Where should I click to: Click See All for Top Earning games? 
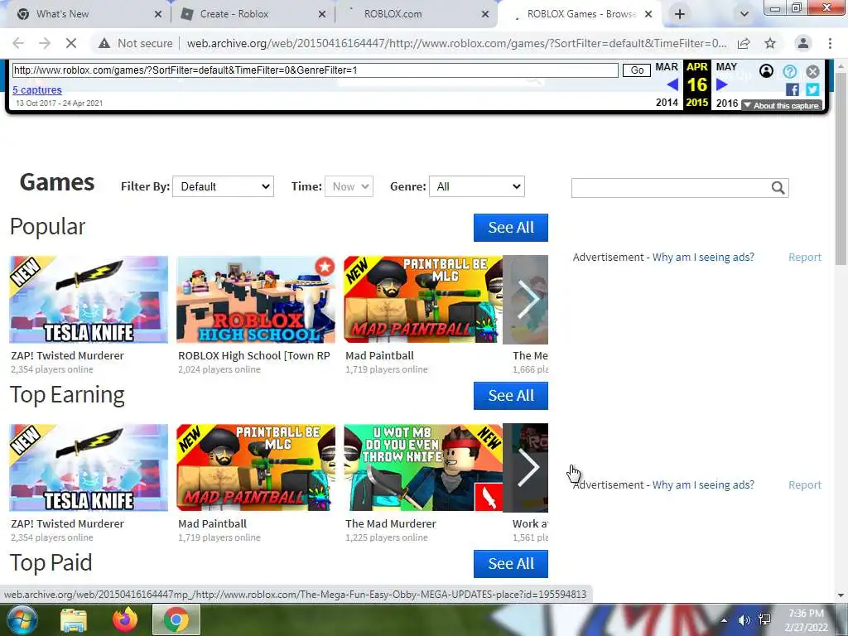(510, 396)
